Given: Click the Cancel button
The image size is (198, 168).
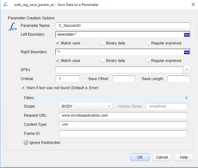Looking at the screenshot, I should [162, 157].
